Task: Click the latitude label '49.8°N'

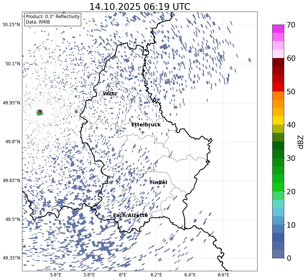Action: coord(12,142)
